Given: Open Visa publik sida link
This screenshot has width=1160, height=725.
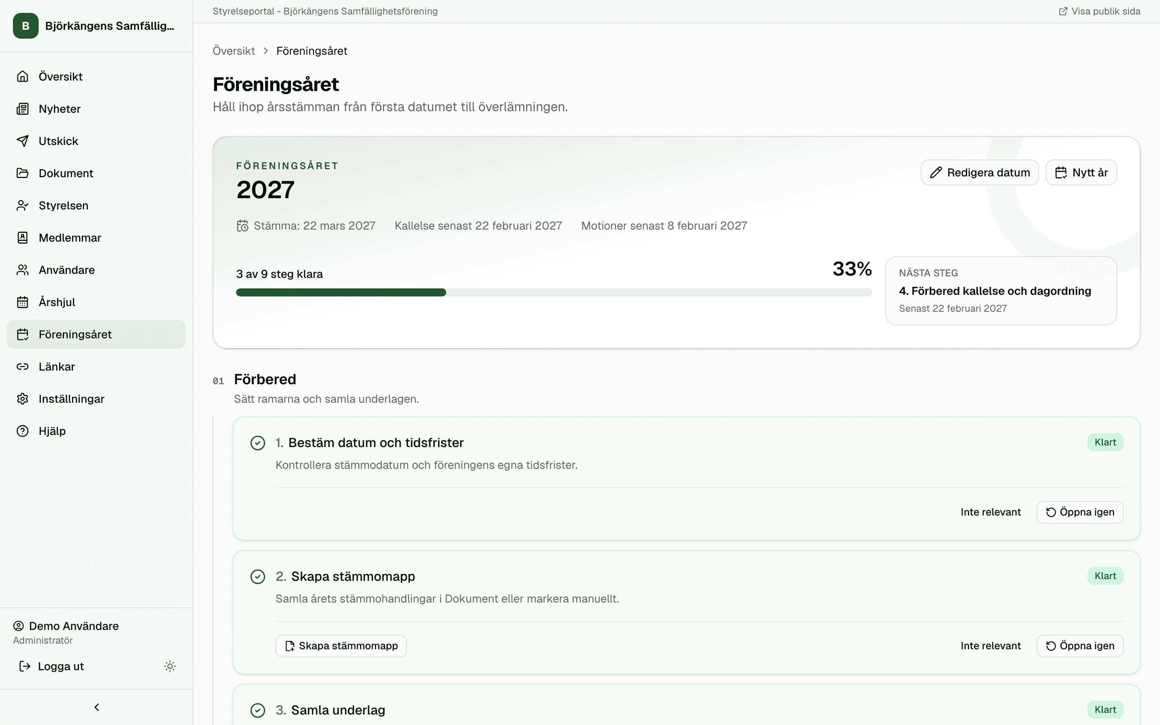Looking at the screenshot, I should [x=1099, y=12].
